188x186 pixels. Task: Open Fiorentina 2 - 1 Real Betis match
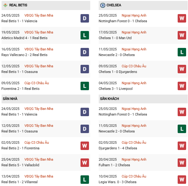(x=20, y=89)
